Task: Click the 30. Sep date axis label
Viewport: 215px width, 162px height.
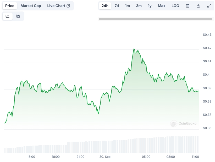Action: (x=105, y=157)
